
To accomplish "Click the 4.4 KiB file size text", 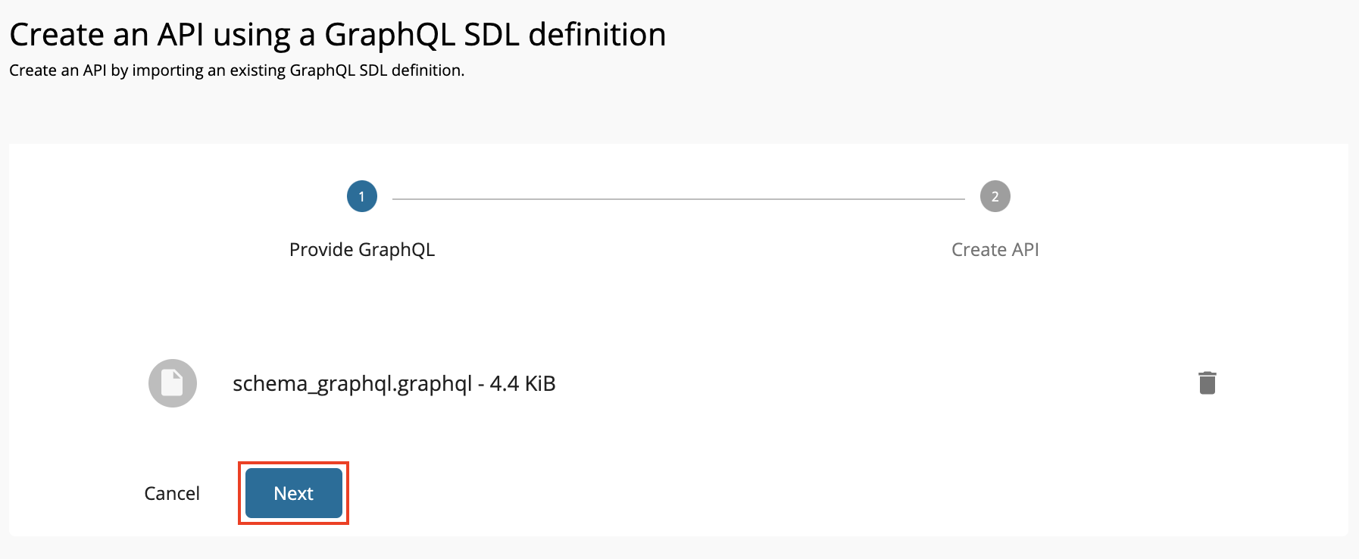I will [x=524, y=383].
